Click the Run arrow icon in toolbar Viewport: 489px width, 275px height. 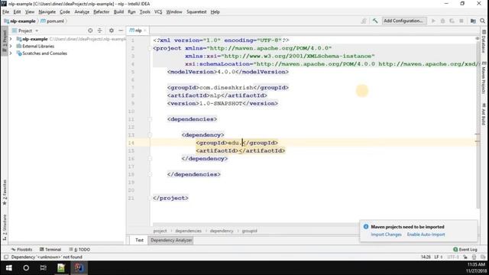click(x=433, y=21)
